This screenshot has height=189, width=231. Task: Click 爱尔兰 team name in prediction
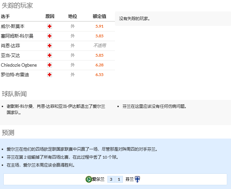coord(98,179)
